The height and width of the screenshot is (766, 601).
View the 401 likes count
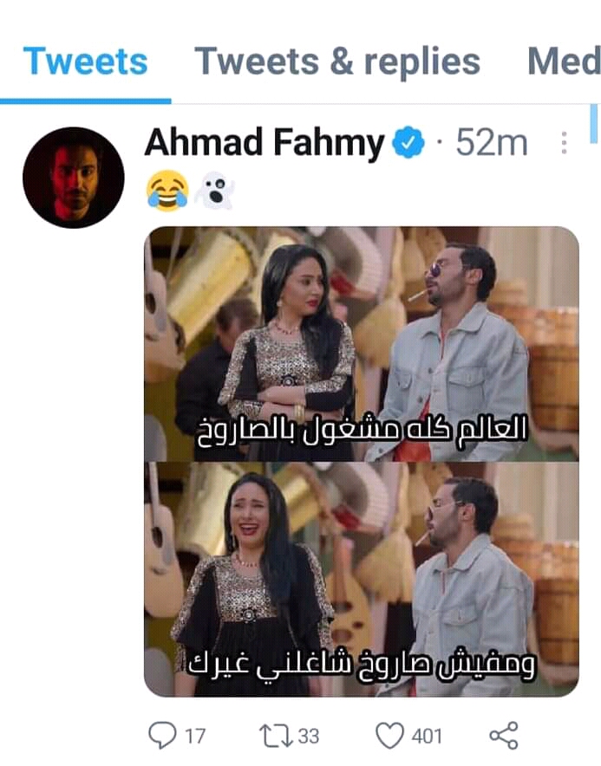tap(427, 737)
